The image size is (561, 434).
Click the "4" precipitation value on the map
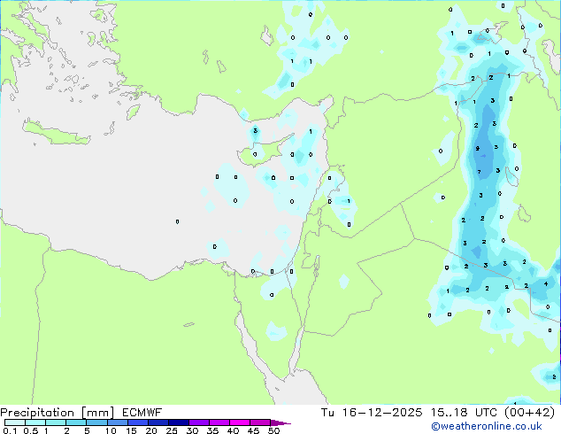(546, 284)
